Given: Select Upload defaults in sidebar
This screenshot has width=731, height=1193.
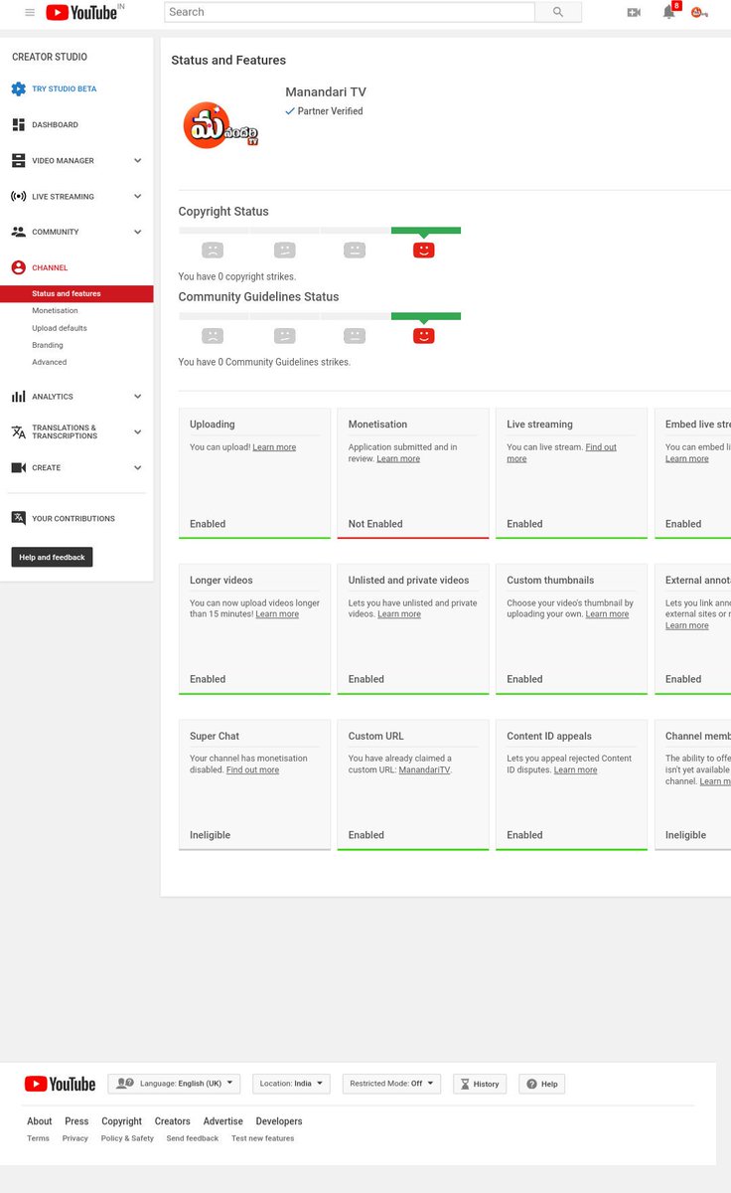Looking at the screenshot, I should (60, 327).
